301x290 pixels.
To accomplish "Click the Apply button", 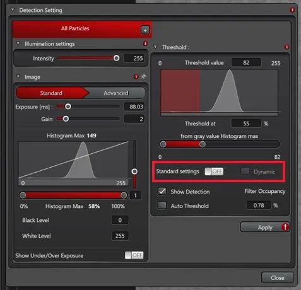I will click(x=265, y=227).
